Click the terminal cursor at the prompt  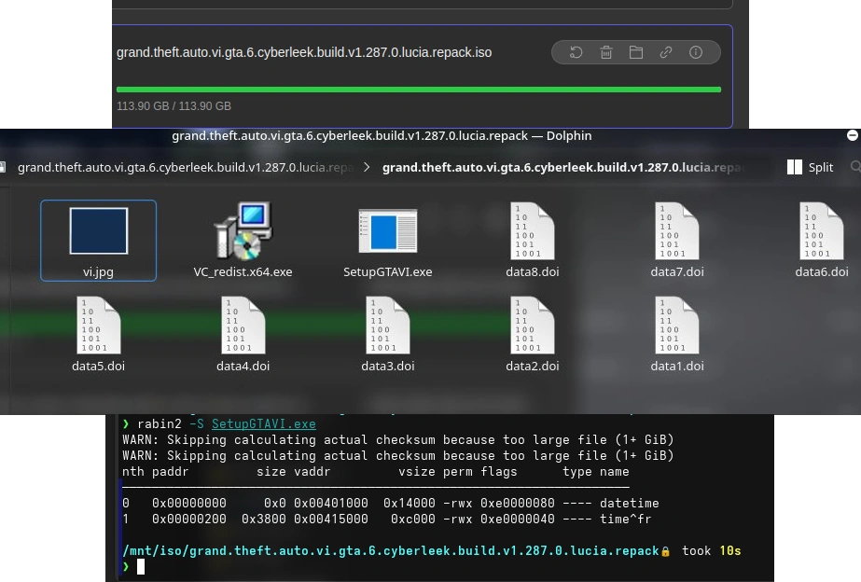[141, 567]
